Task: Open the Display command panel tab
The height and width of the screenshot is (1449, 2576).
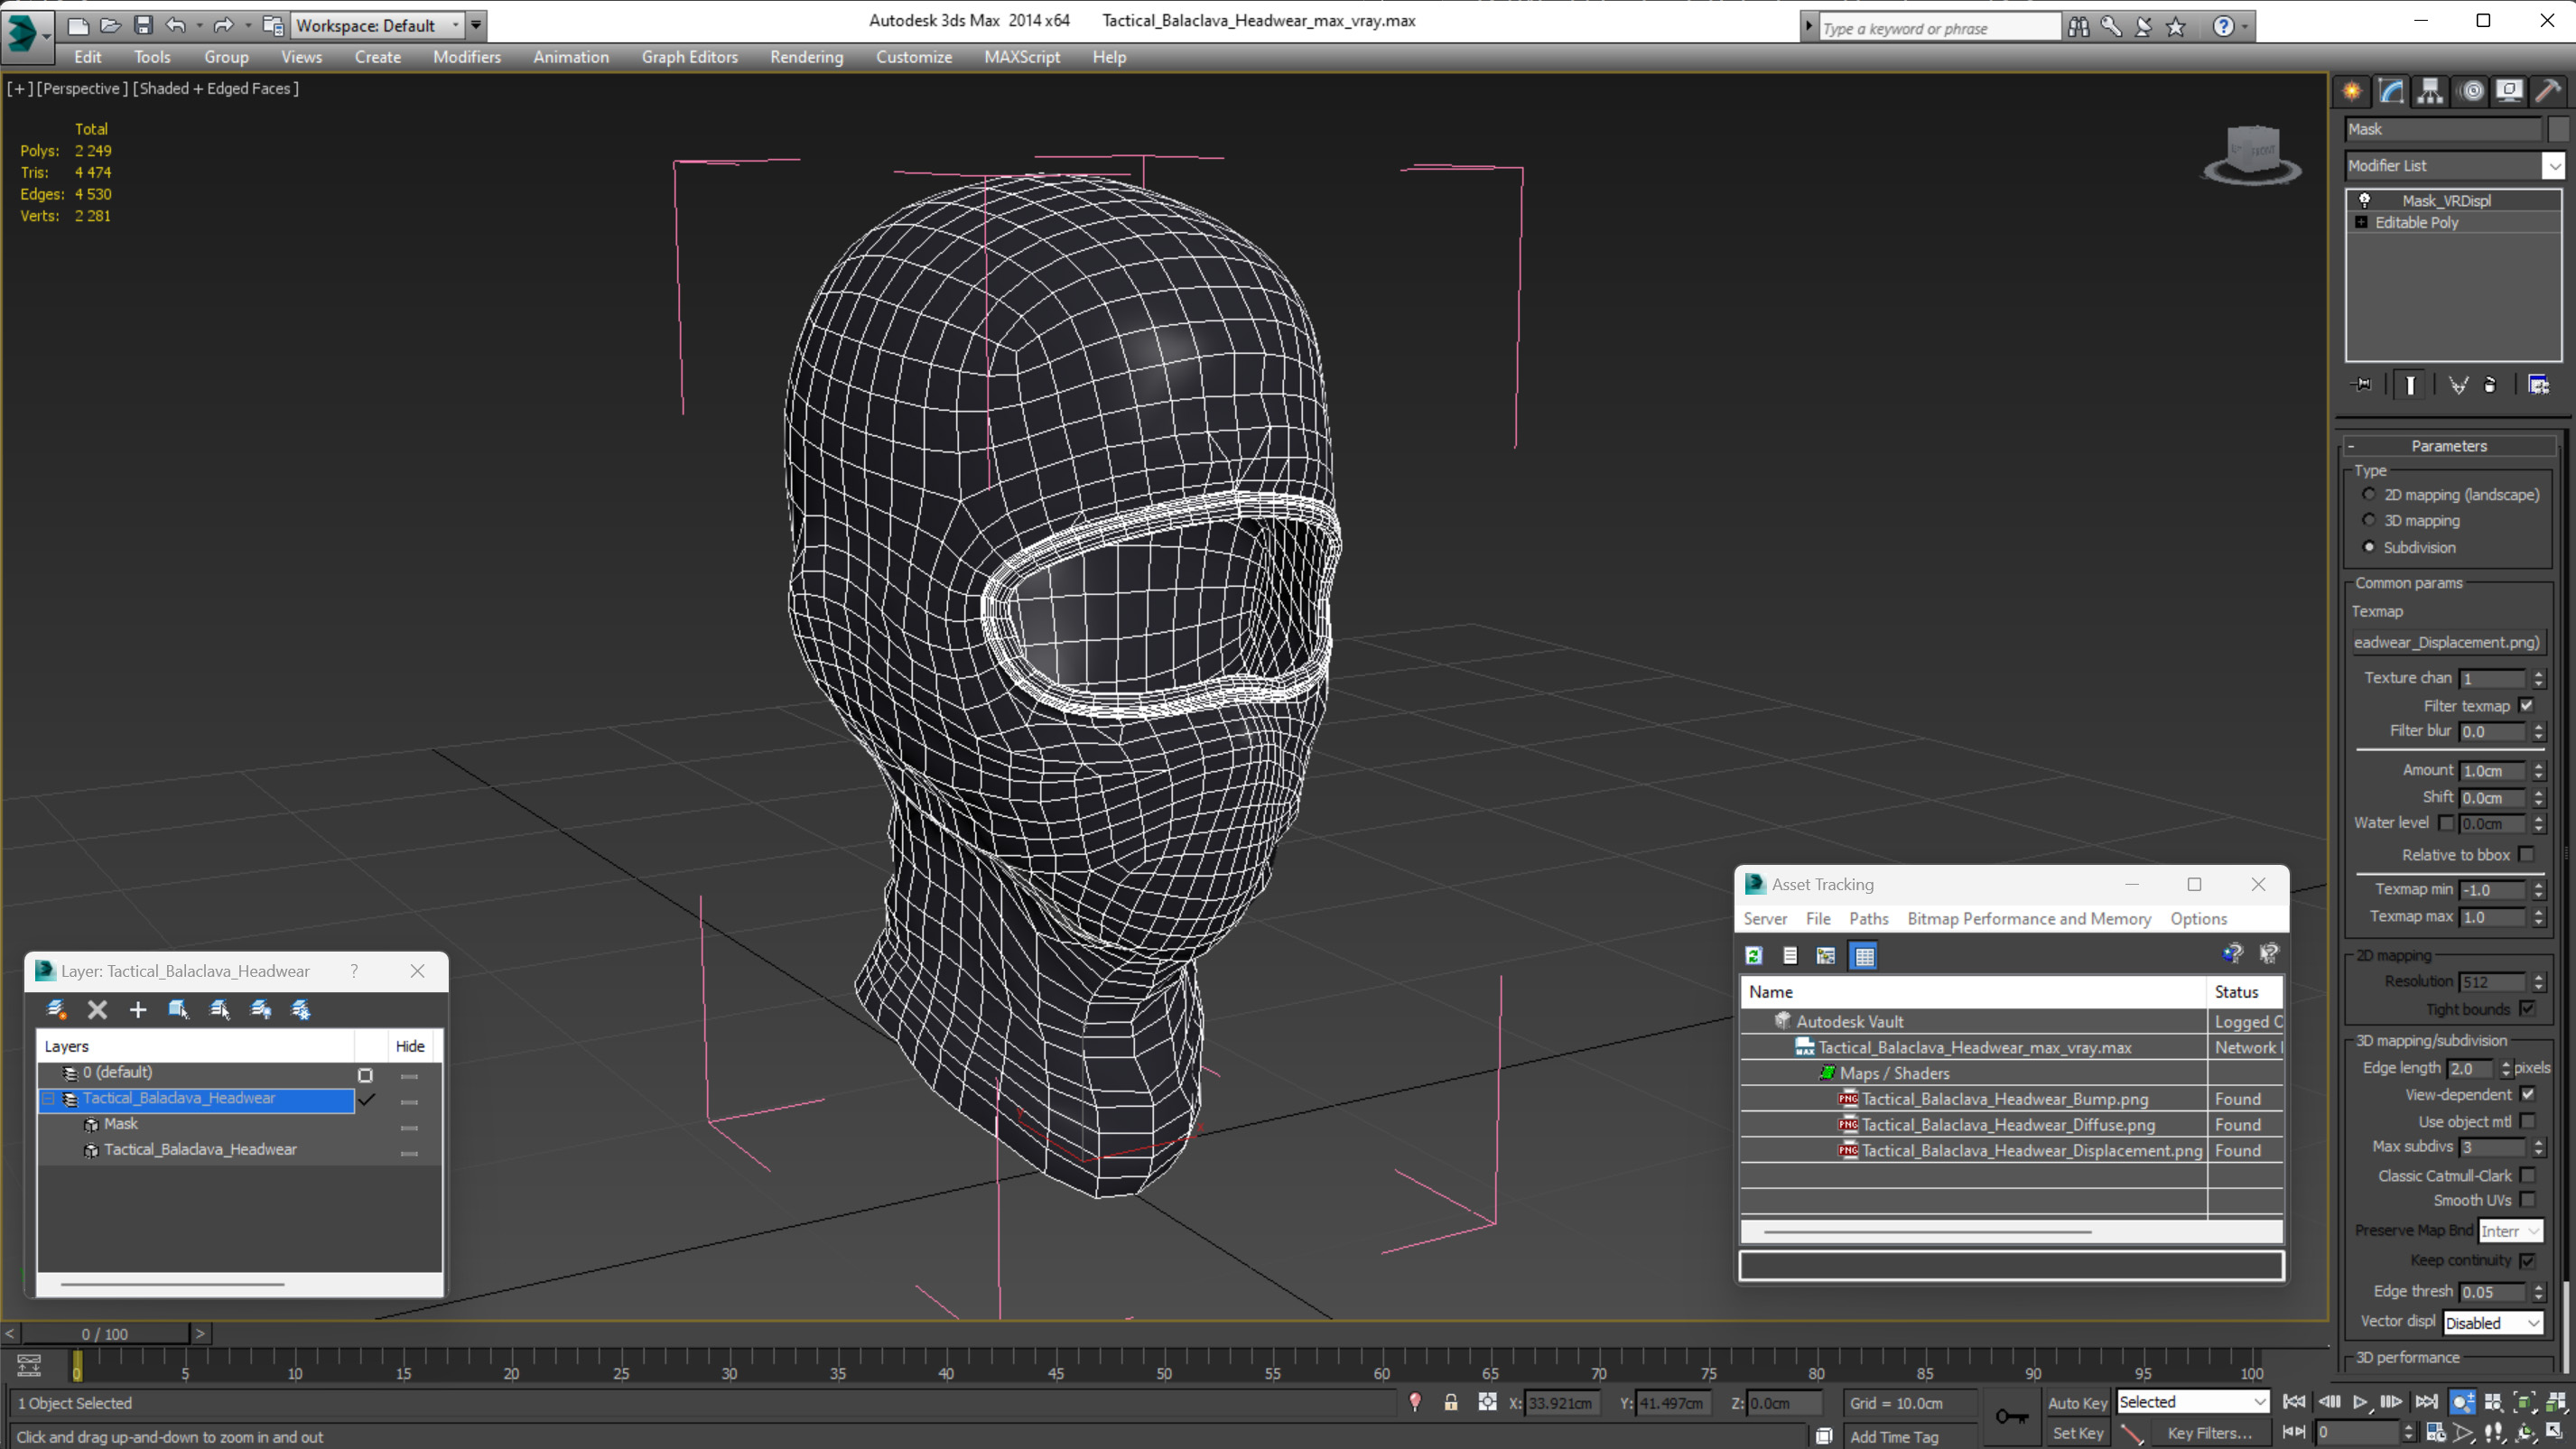Action: pos(2509,91)
